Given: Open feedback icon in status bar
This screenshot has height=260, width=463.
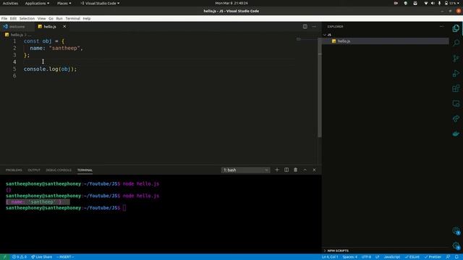Looking at the screenshot, I should [x=449, y=257].
